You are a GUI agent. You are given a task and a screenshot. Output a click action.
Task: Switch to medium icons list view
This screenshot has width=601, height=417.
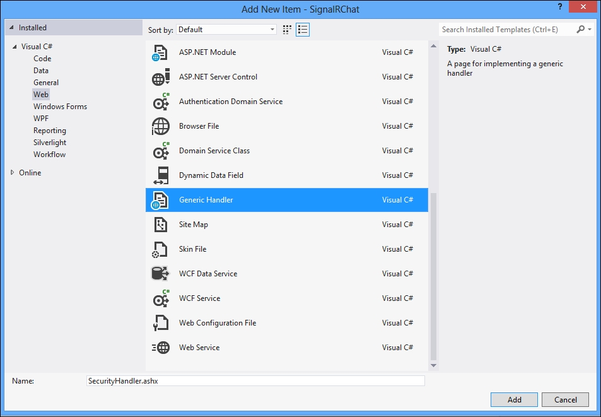(303, 30)
